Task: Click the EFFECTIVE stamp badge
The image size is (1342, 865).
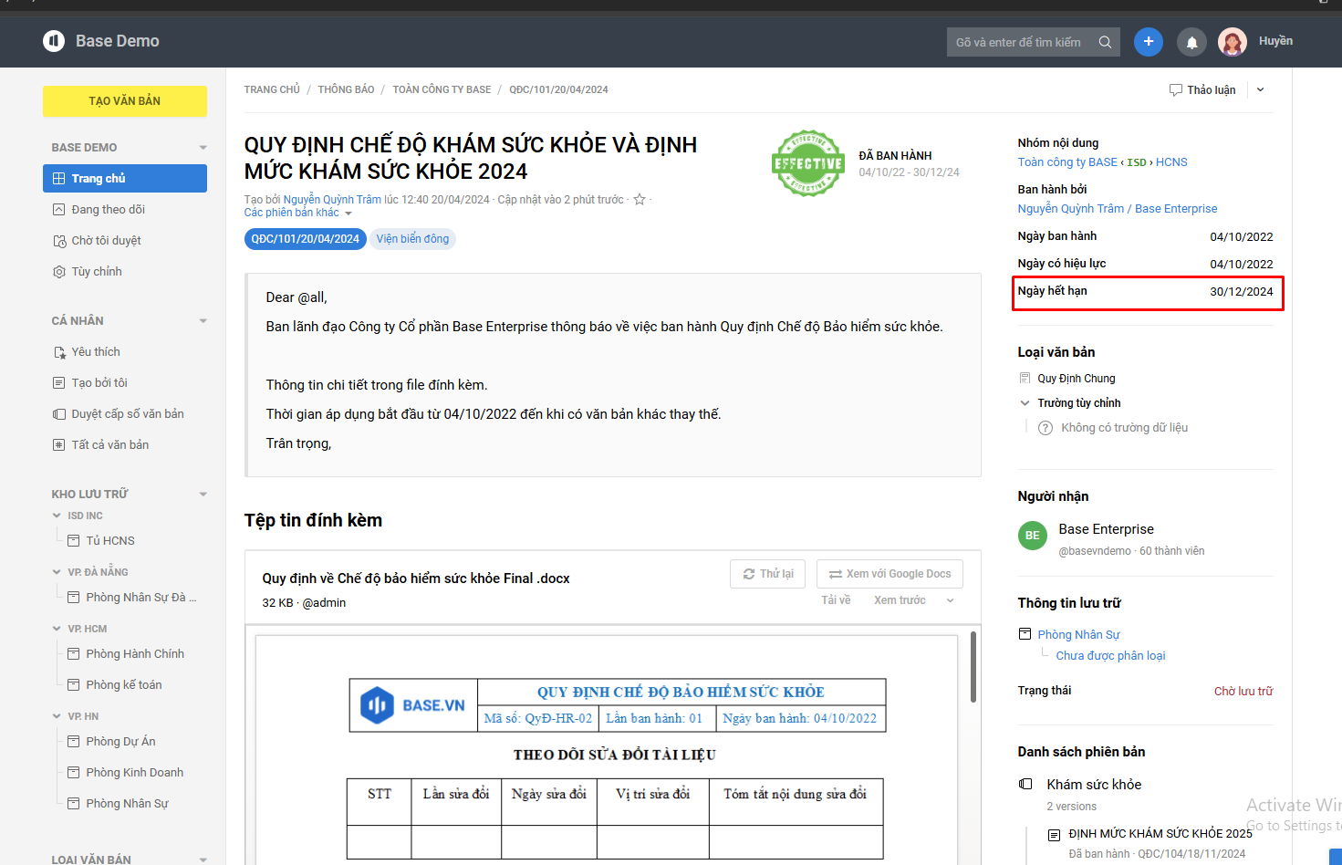Action: (808, 163)
